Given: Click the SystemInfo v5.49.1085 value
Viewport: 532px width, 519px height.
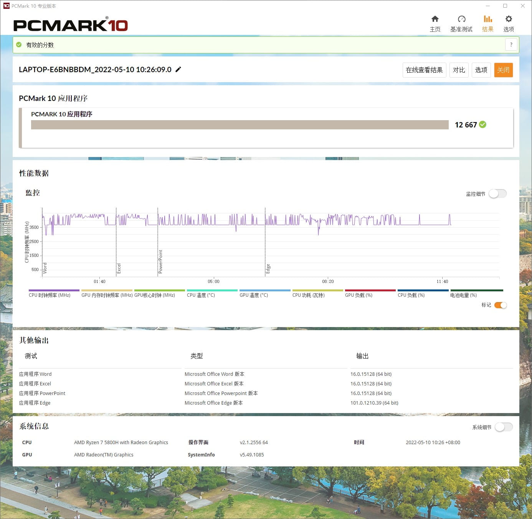Looking at the screenshot, I should (x=252, y=455).
